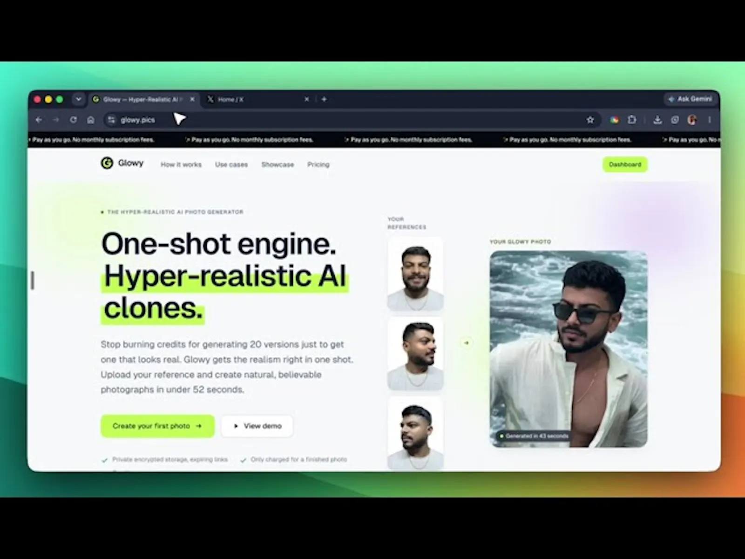Screen dimensions: 745x559
Task: Select the right-profile reference photo thumbnail
Action: click(415, 354)
